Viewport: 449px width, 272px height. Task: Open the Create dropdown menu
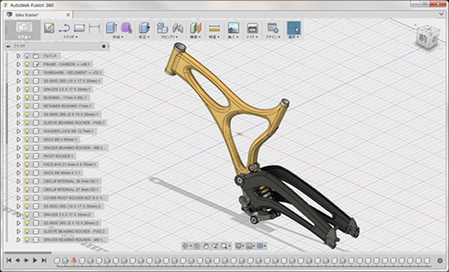coord(118,37)
